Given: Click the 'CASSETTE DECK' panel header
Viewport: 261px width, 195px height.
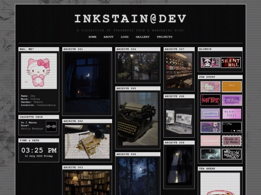Looking at the screenshot, I should tap(39, 117).
